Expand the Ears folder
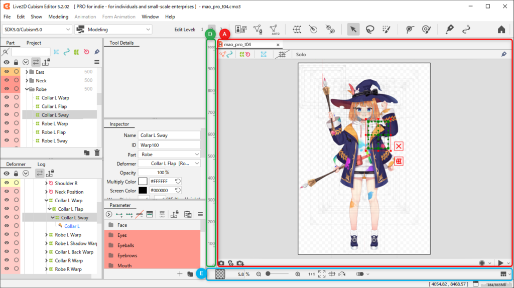The image size is (514, 288). point(27,72)
